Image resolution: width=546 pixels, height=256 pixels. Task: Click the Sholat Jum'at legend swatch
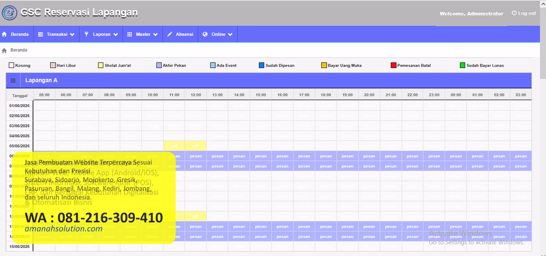coord(101,65)
